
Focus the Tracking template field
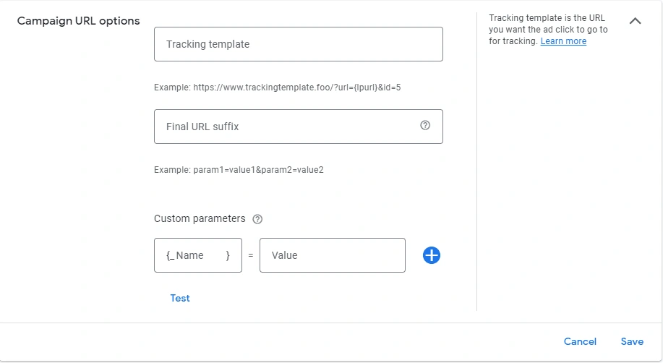299,44
